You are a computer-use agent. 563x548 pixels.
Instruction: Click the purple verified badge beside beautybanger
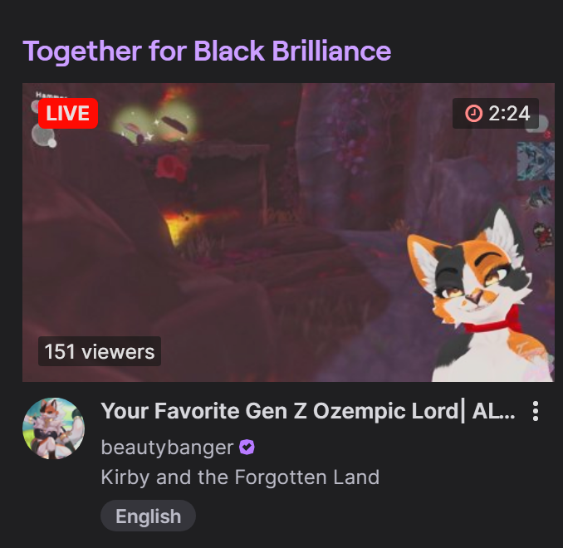point(247,447)
